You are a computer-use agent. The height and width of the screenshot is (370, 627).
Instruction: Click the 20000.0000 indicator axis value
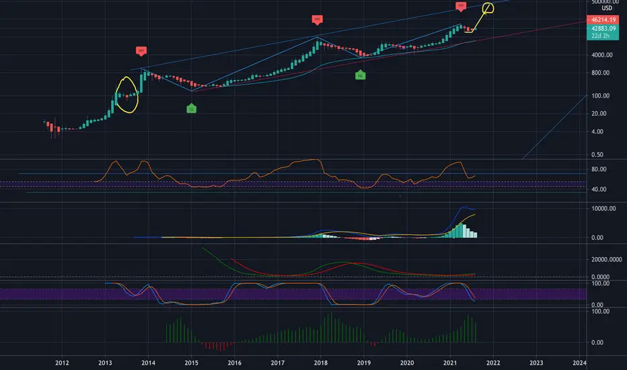pyautogui.click(x=607, y=260)
